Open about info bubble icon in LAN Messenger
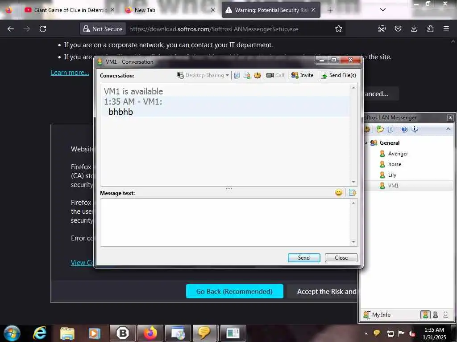 (x=415, y=129)
